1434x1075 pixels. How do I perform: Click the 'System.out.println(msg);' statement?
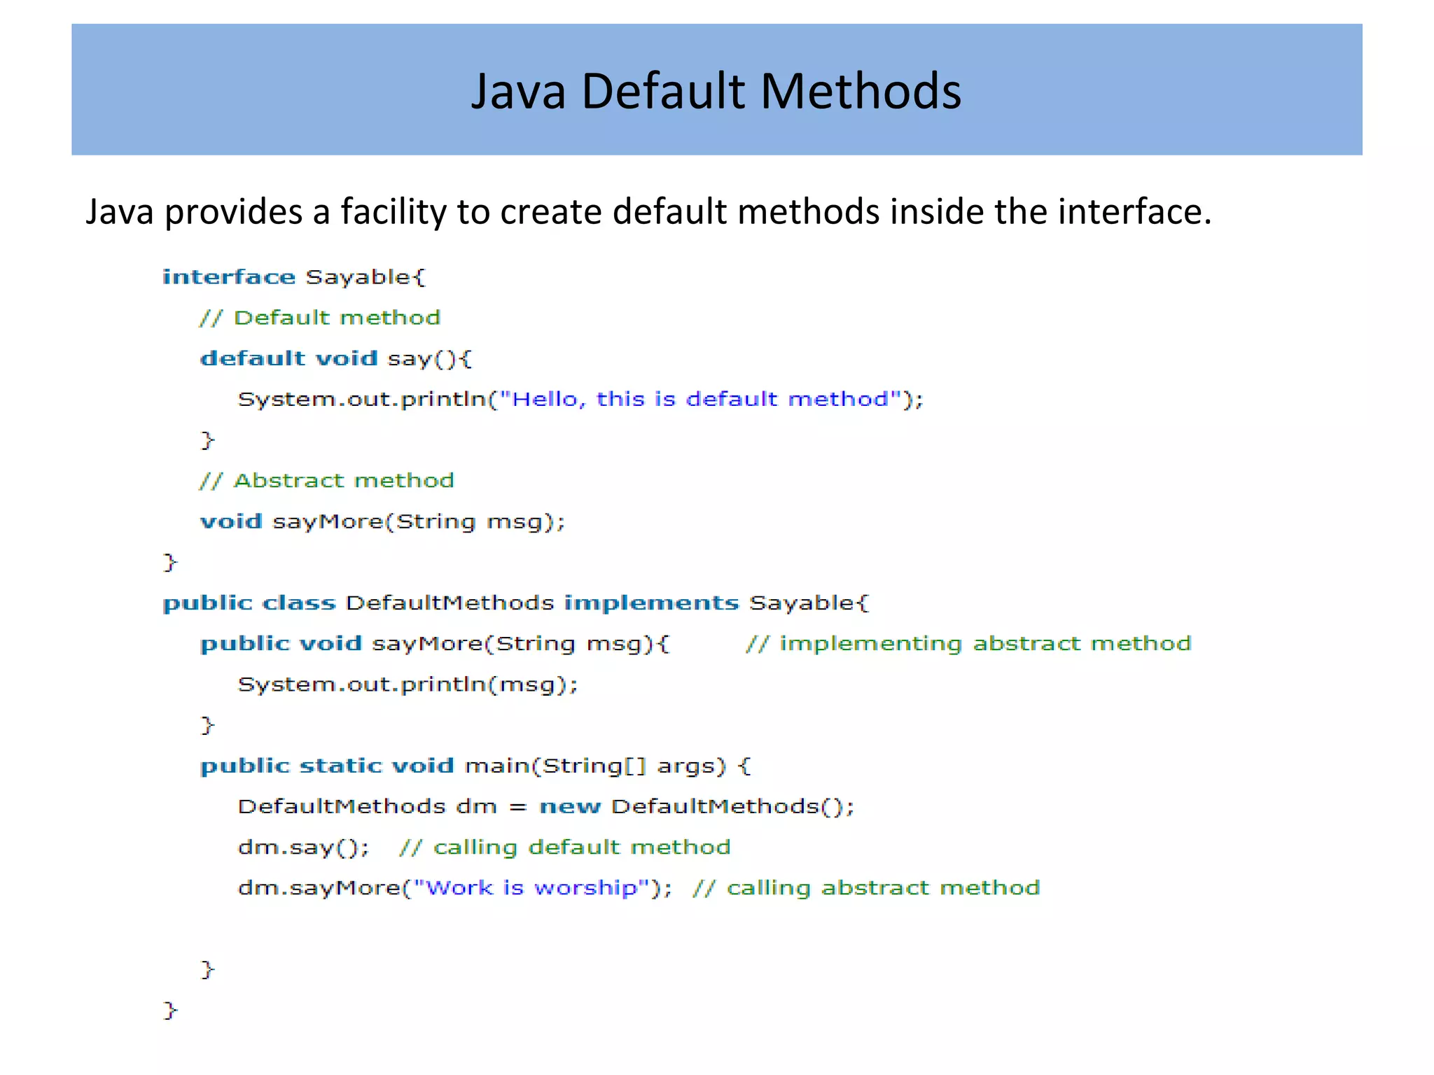408,684
